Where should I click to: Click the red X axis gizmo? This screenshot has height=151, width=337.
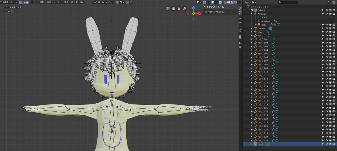[199, 13]
